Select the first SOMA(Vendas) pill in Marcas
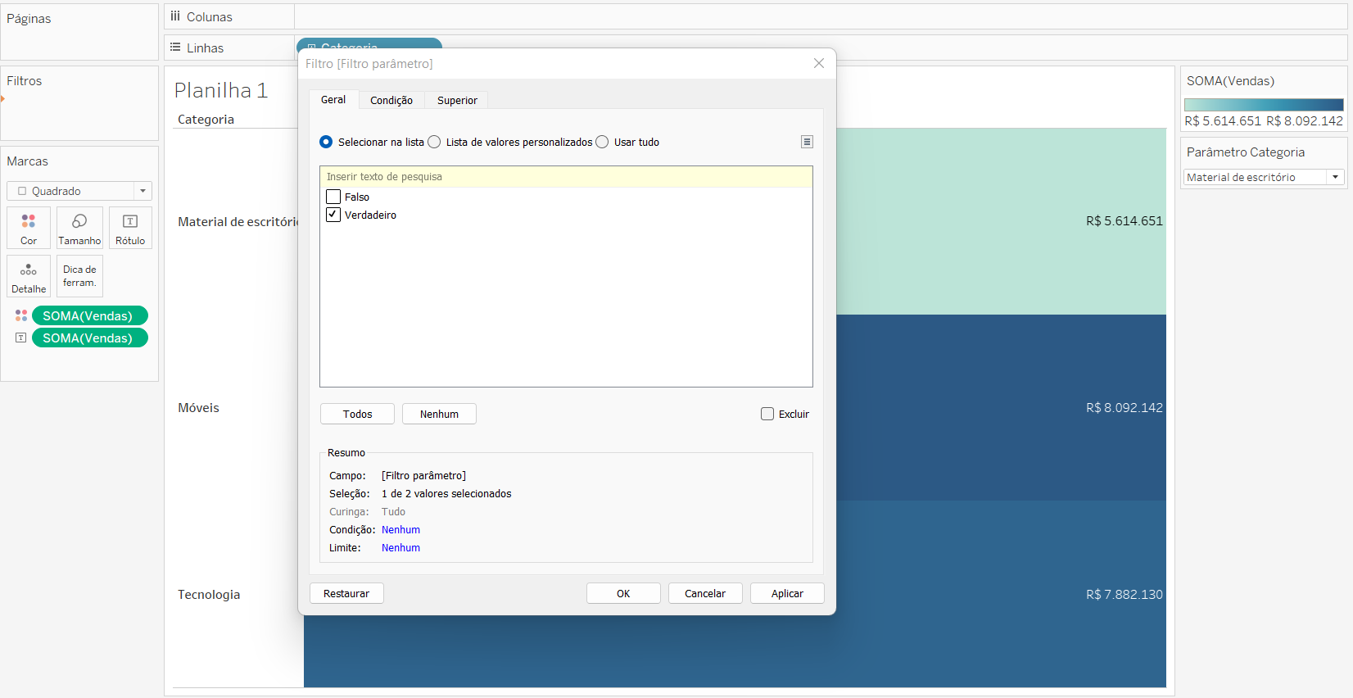1353x698 pixels. coord(89,315)
